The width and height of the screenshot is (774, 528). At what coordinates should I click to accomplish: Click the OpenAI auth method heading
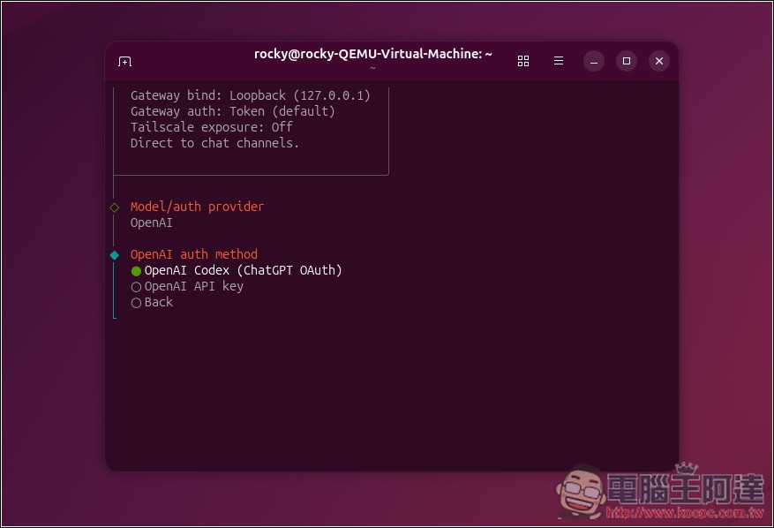tap(194, 254)
